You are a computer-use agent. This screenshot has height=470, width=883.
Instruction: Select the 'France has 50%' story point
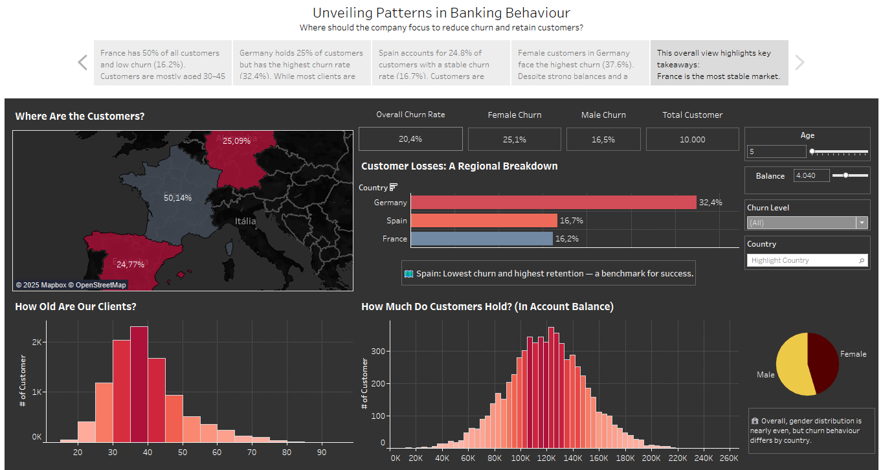point(162,63)
